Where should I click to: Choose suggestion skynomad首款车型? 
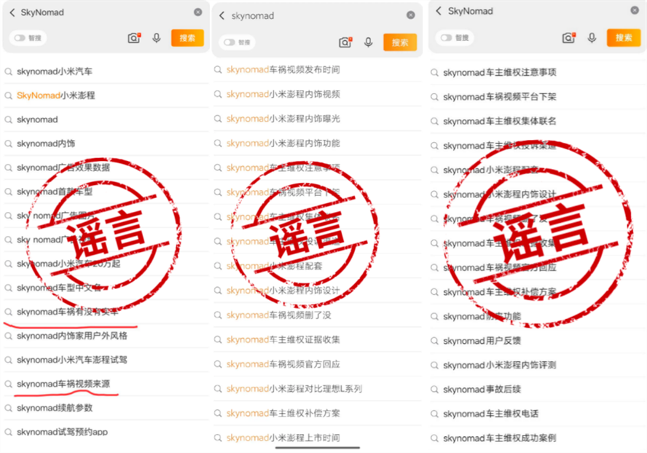tap(55, 192)
